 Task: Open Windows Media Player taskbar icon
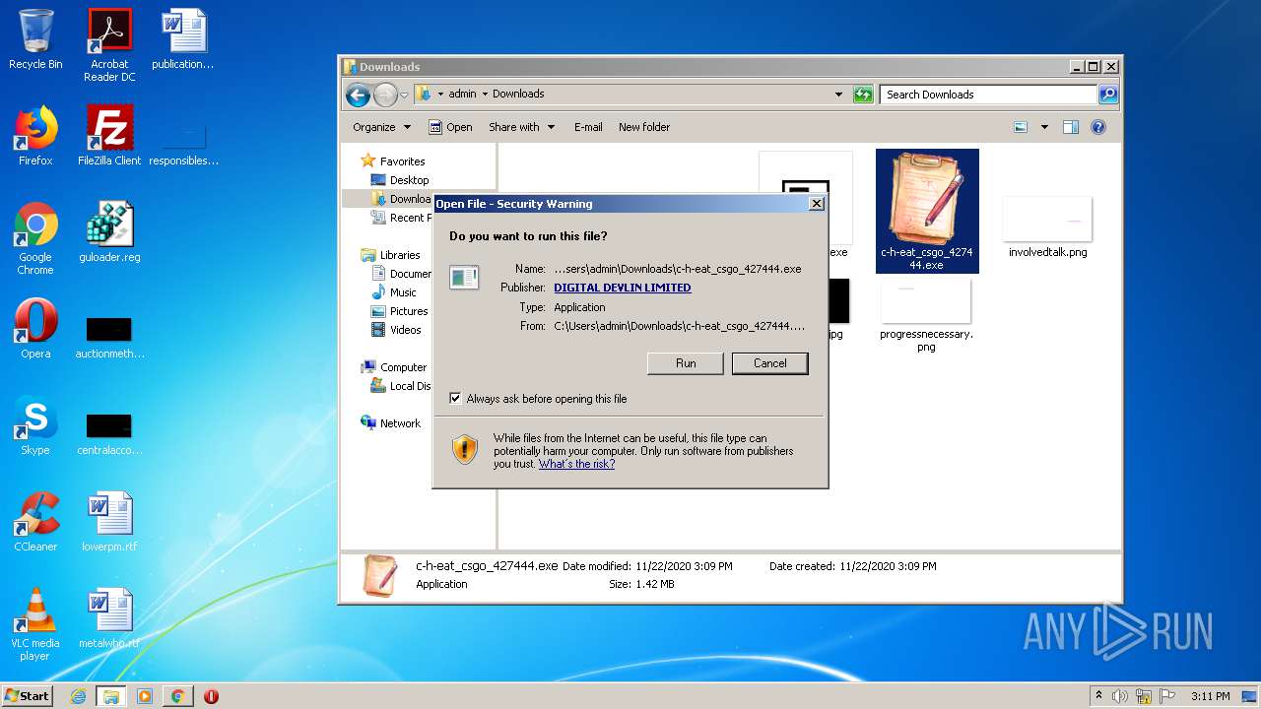coord(144,696)
